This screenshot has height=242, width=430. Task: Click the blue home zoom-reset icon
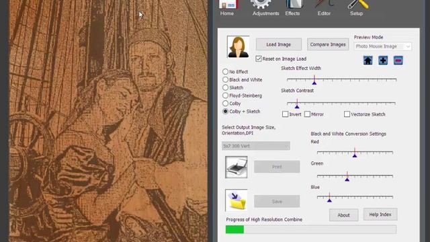click(368, 61)
